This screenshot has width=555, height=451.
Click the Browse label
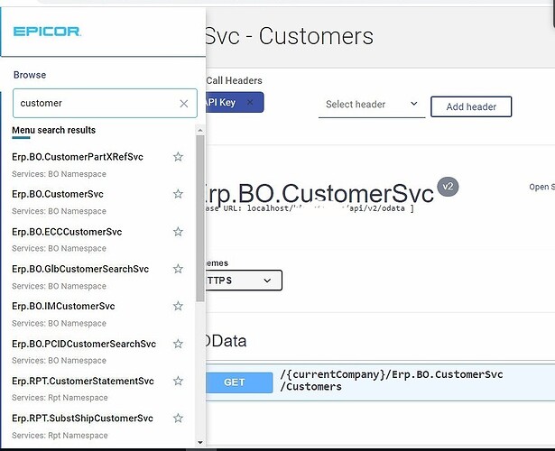[30, 75]
